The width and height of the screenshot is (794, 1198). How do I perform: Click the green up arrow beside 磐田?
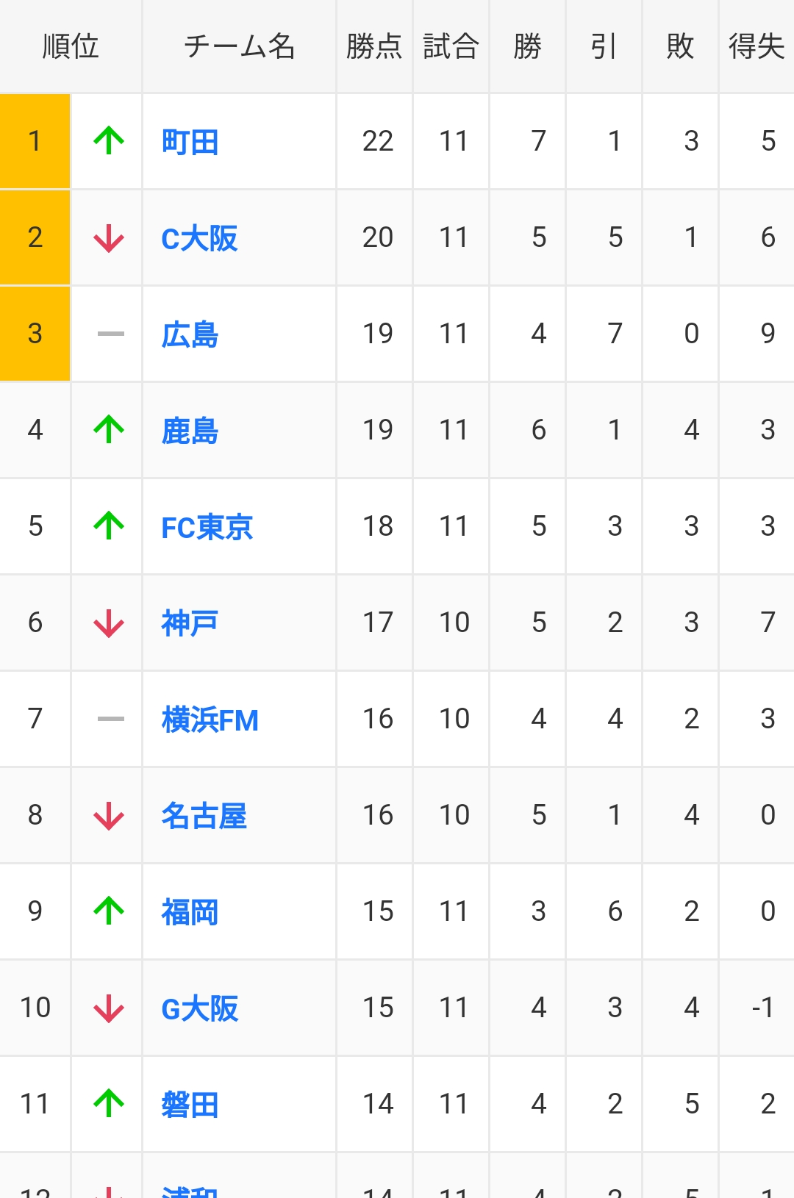click(109, 1103)
